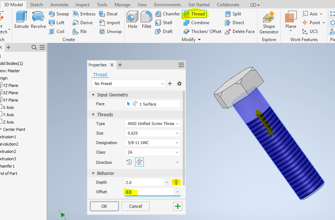This screenshot has width=335, height=220.
Task: Select the Fillet tool
Action: (x=146, y=20)
